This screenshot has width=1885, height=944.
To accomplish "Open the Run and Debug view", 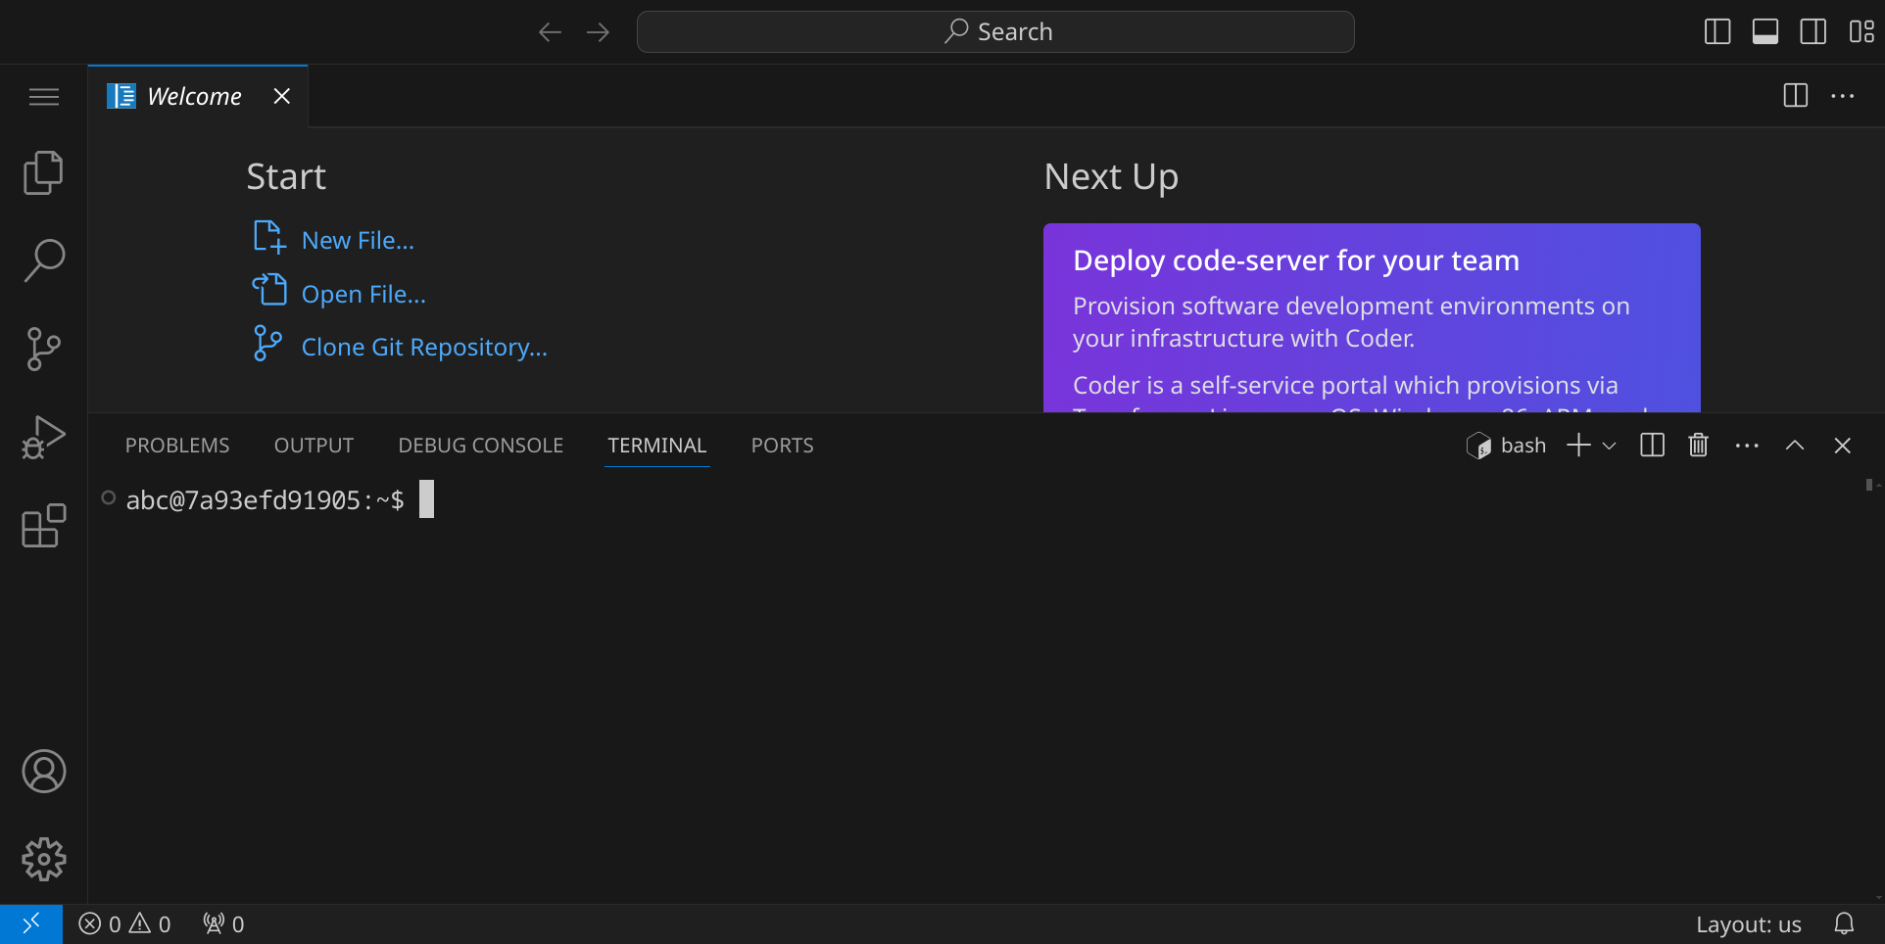I will click(x=43, y=437).
